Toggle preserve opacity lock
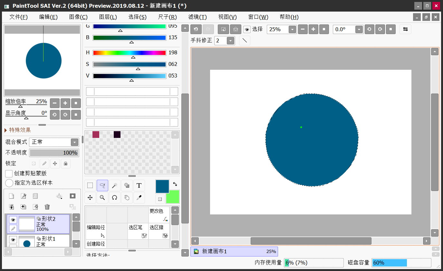The height and width of the screenshot is (271, 443). tap(34, 164)
